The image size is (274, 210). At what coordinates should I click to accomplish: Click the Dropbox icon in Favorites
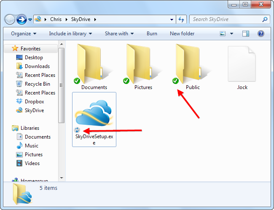[x=19, y=102]
